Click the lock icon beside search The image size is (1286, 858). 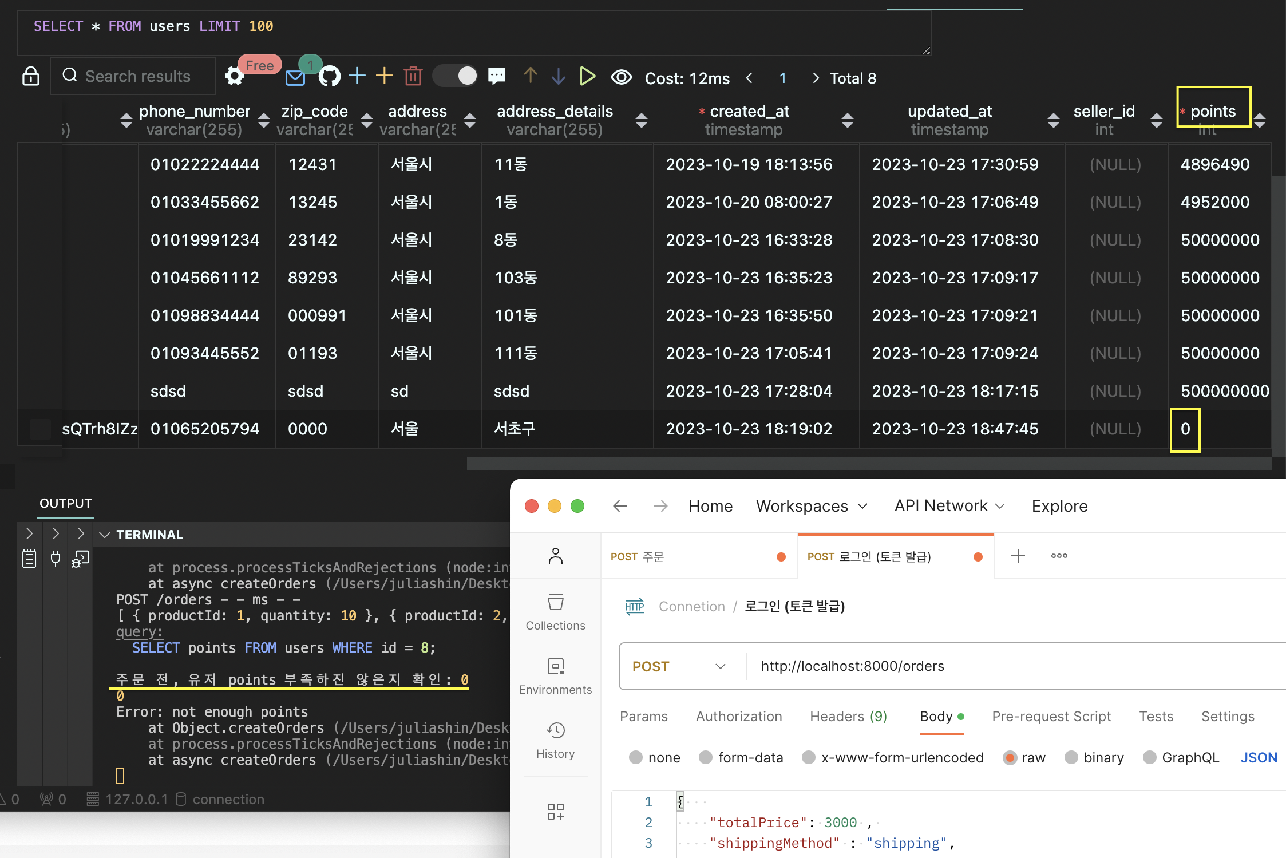(31, 76)
